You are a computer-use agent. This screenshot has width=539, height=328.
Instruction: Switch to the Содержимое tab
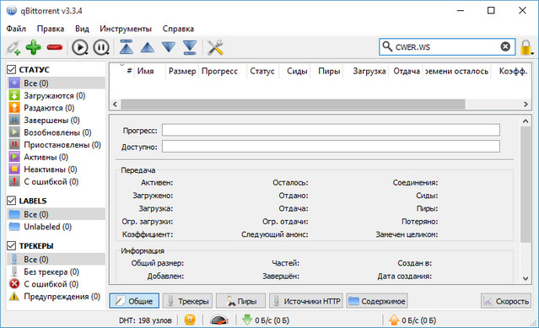click(x=377, y=301)
